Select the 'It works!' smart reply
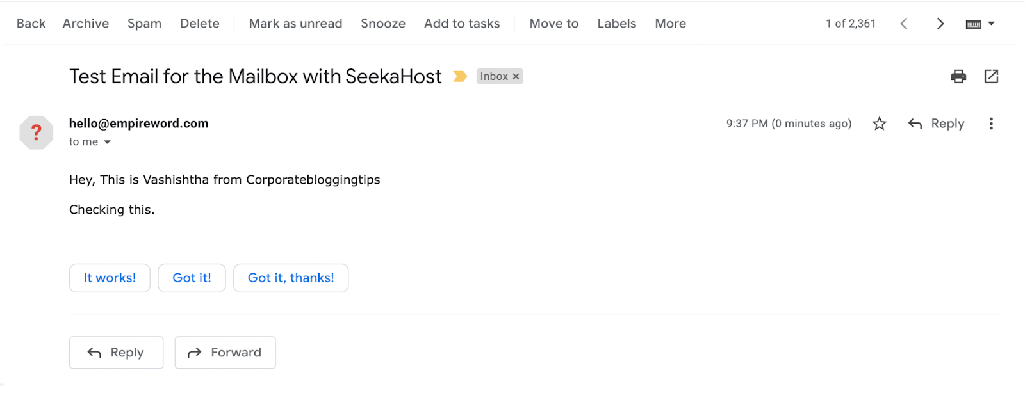 pos(110,278)
